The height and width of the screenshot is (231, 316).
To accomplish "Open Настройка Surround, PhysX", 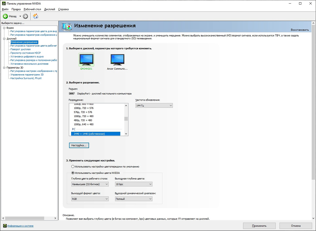I will point(26,78).
